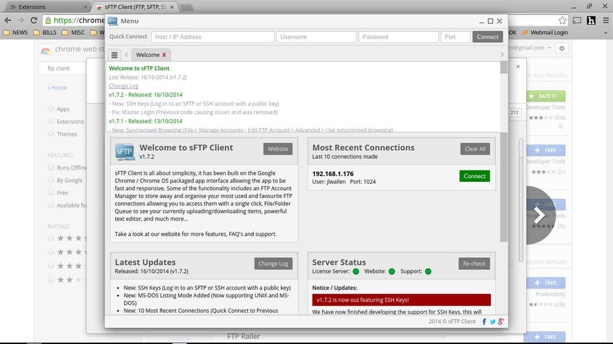Open Chrome's main menu icon
613x344 pixels.
point(606,20)
